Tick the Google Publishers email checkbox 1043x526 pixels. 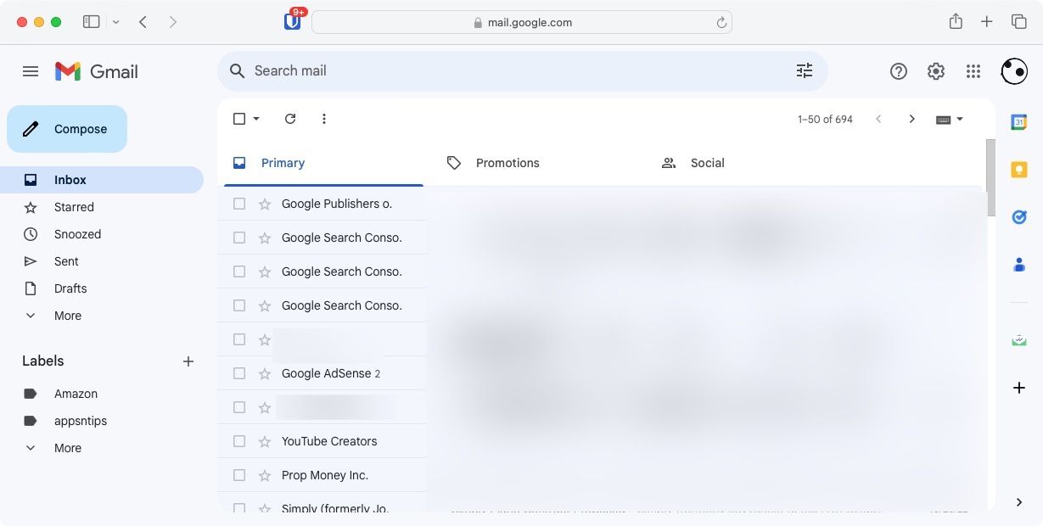click(x=239, y=204)
